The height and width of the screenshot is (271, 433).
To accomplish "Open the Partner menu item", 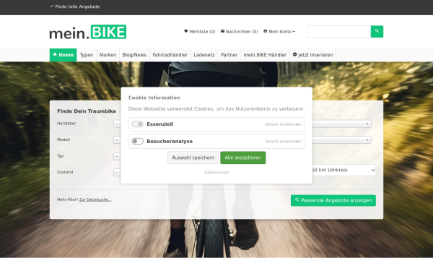I will point(229,55).
